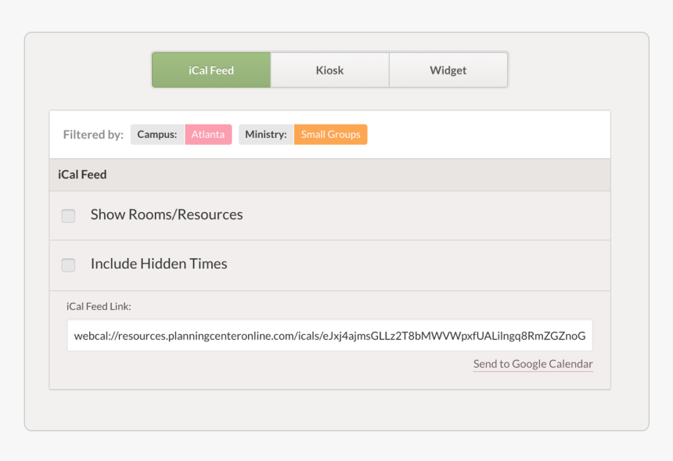Screen dimensions: 673x461
Task: Focus the iCal Feed Link URL field
Action: (x=329, y=336)
